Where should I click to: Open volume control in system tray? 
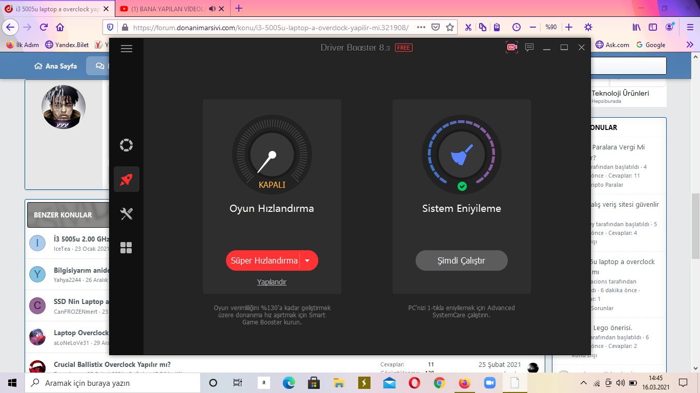click(x=620, y=383)
